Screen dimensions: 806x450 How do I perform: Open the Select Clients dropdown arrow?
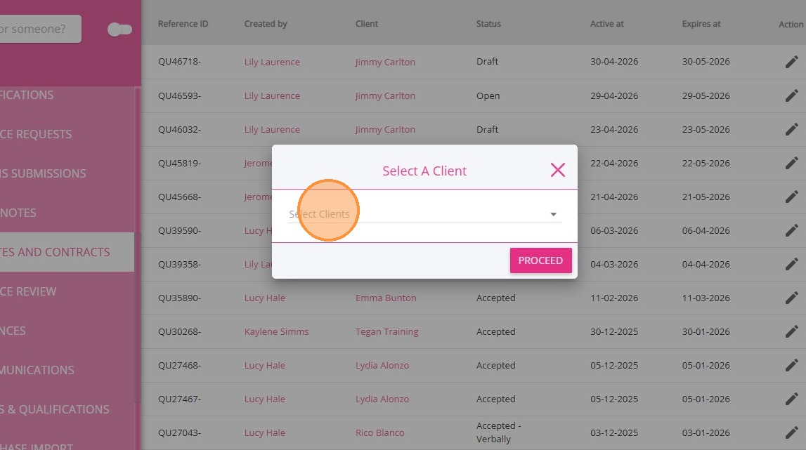point(553,214)
